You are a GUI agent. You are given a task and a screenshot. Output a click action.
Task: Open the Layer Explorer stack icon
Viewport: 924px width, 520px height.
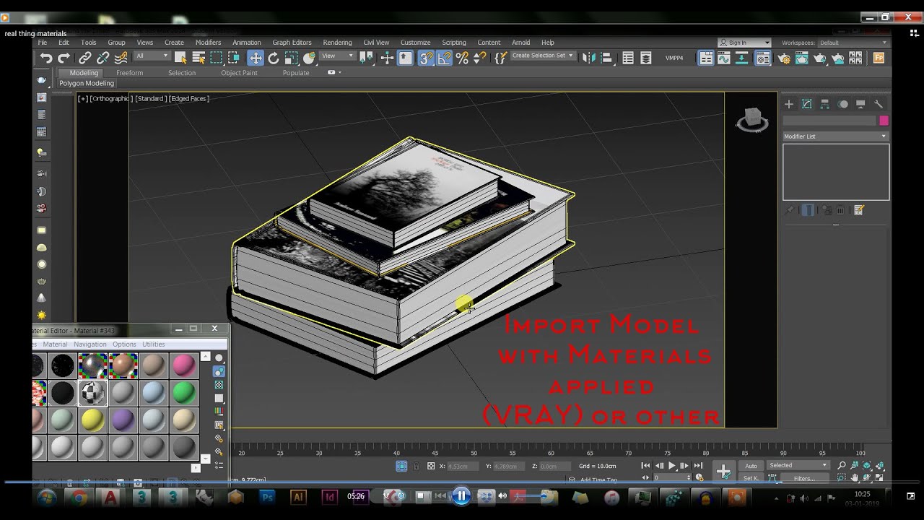tap(646, 58)
